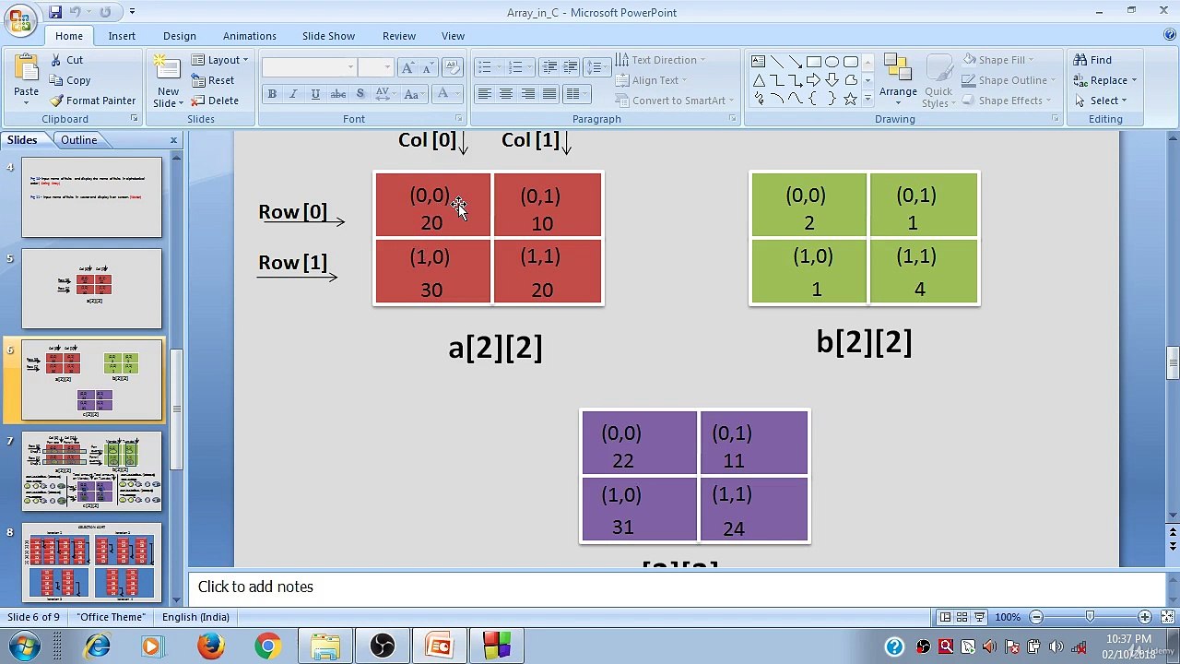Switch to Normal view button
1180x664 pixels.
(x=945, y=617)
